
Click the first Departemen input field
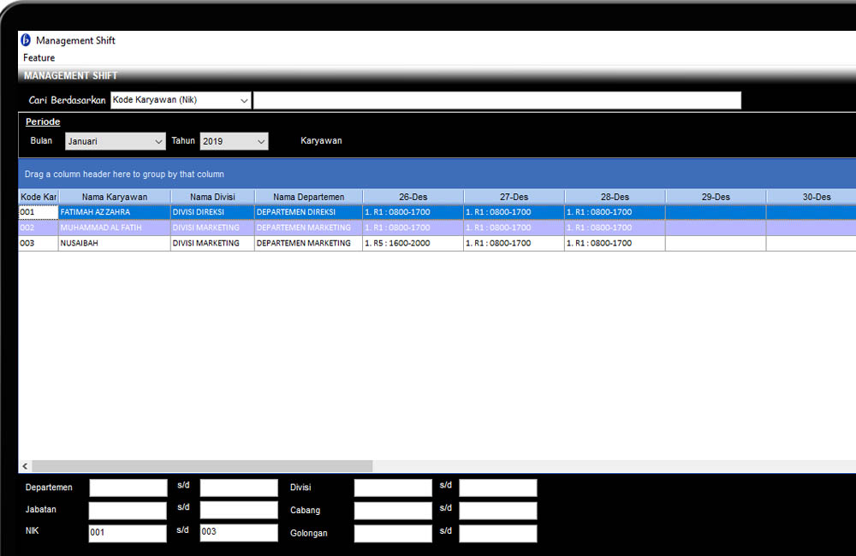pos(128,488)
